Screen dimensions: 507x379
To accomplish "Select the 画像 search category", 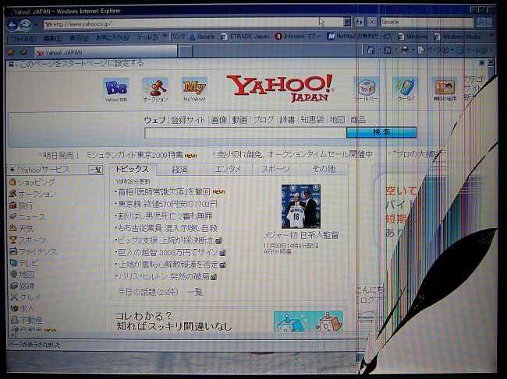I will tap(219, 120).
